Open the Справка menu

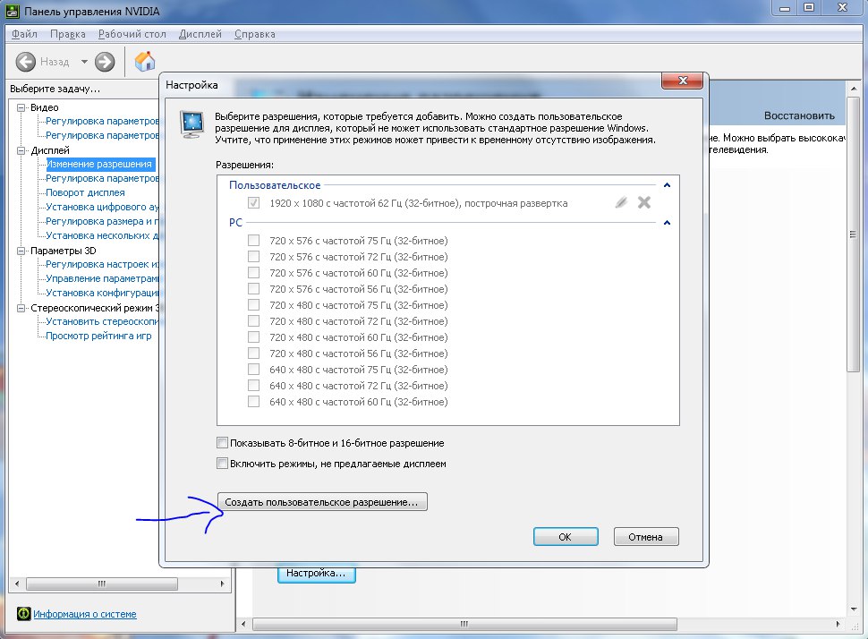pyautogui.click(x=255, y=34)
